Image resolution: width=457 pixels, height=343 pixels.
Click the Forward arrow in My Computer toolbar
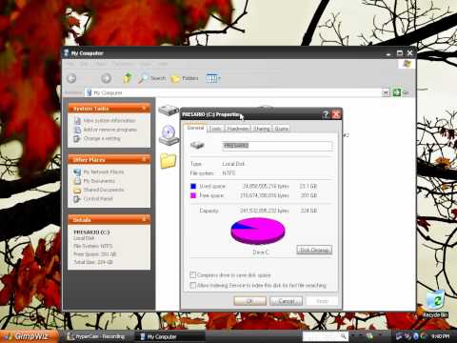coord(106,78)
